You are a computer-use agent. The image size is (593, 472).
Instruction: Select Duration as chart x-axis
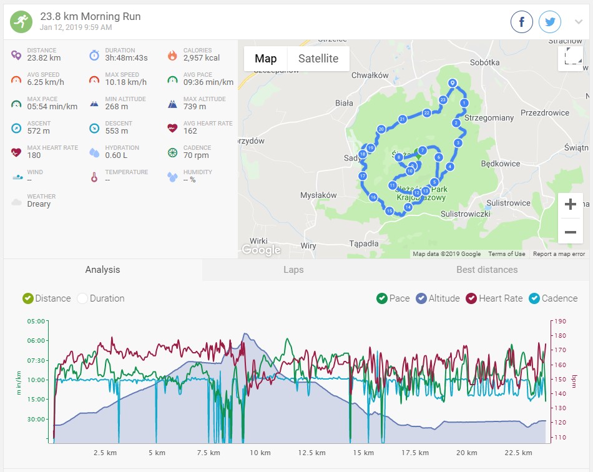82,298
